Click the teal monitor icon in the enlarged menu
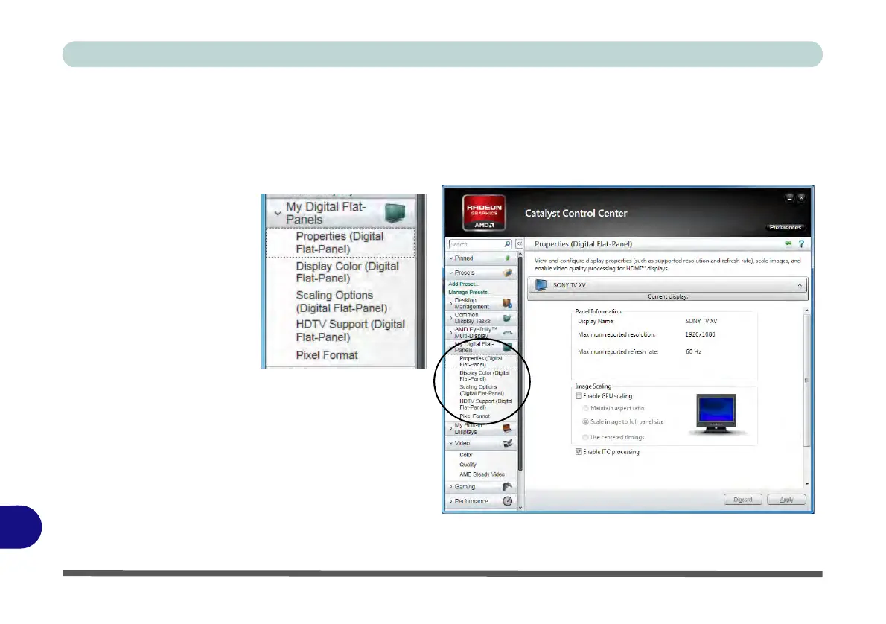This screenshot has height=624, width=886. pyautogui.click(x=395, y=213)
